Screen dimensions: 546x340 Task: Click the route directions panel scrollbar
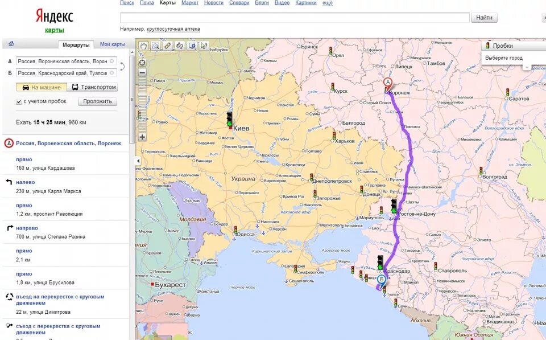(131, 100)
